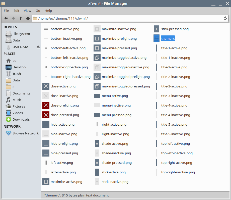
Task: Select the stick-active.png file
Action: [x=114, y=172]
